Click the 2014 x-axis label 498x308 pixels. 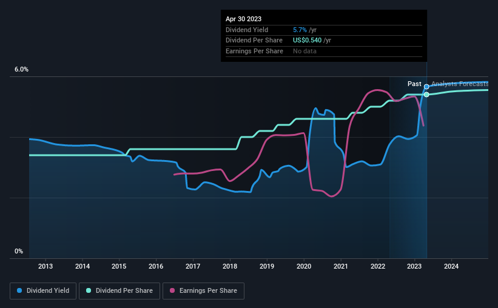pyautogui.click(x=82, y=266)
